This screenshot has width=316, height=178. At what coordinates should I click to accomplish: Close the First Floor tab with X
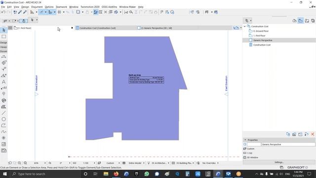(72, 28)
